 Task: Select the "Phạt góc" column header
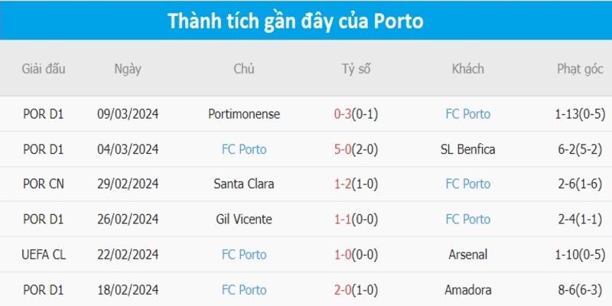[577, 69]
